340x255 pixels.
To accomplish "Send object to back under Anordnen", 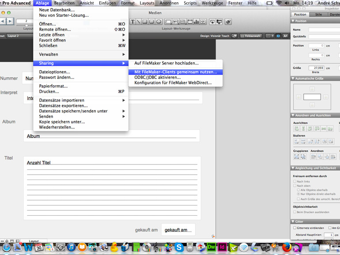I will pyautogui.click(x=333, y=157).
